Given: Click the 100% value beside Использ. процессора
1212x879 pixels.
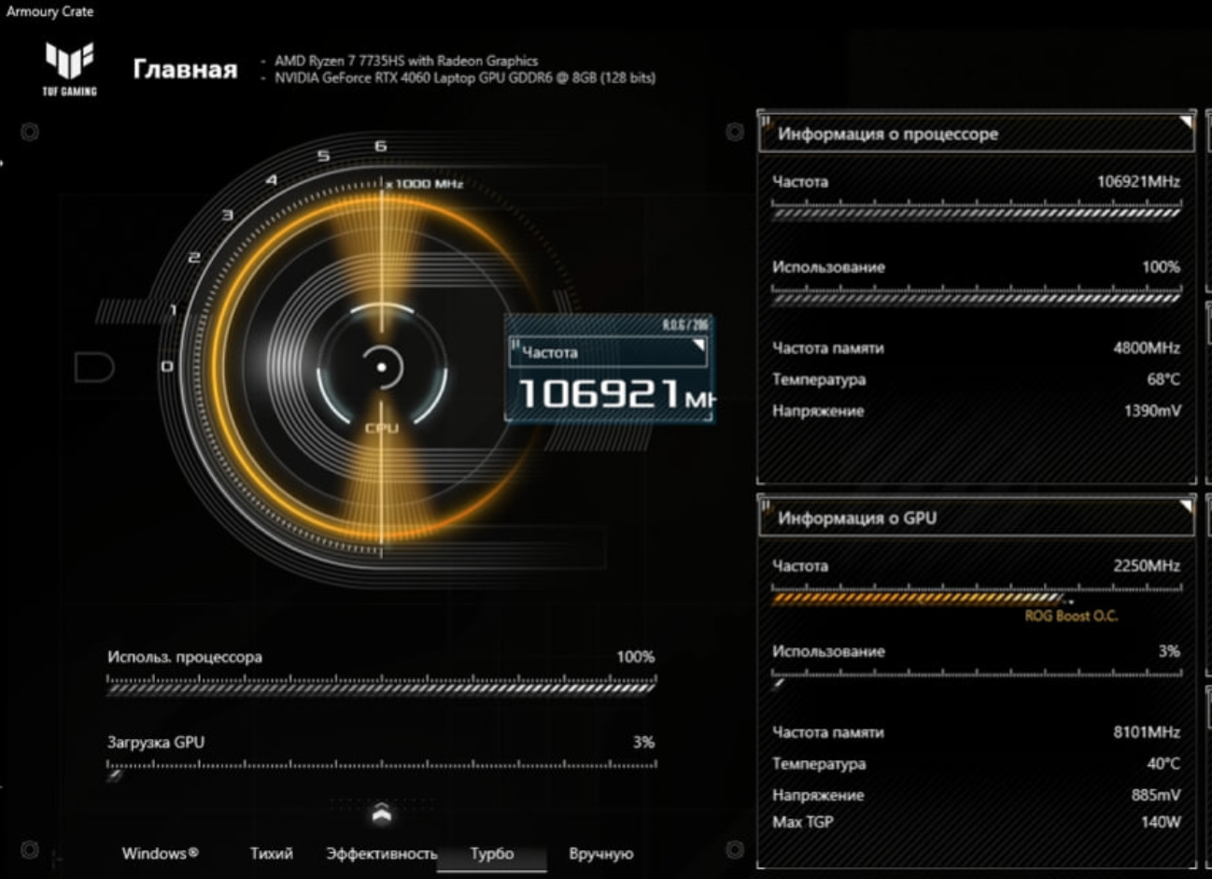Looking at the screenshot, I should pyautogui.click(x=635, y=657).
